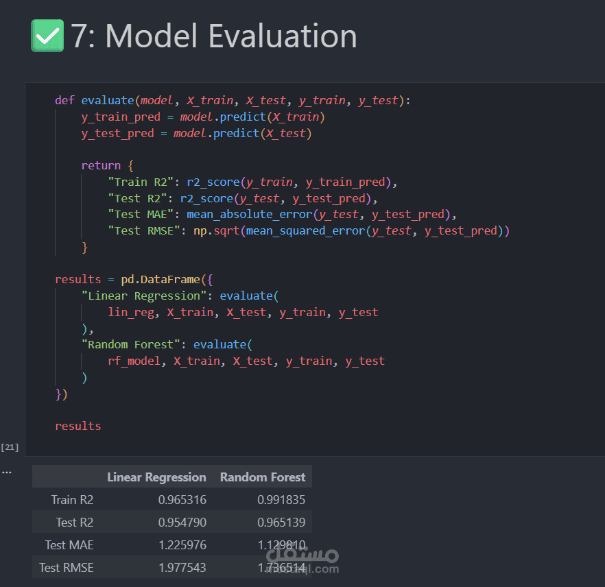The width and height of the screenshot is (605, 587).
Task: Click the 0.954790 value in Linear Regression column
Action: pos(182,523)
